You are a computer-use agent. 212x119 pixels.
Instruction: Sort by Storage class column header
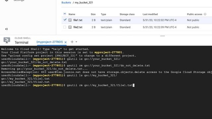click(127, 14)
